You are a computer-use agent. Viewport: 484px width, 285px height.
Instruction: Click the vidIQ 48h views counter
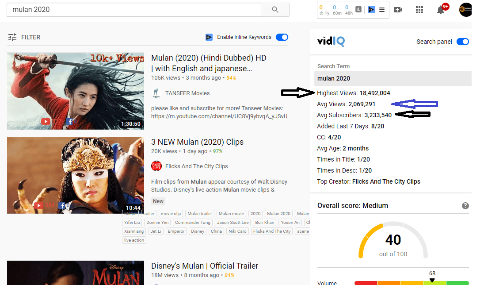click(x=349, y=10)
